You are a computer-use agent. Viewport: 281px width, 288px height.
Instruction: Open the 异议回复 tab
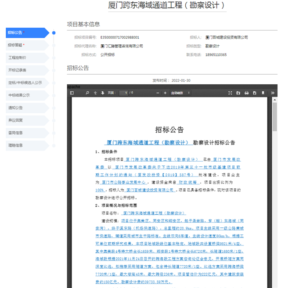point(28,120)
